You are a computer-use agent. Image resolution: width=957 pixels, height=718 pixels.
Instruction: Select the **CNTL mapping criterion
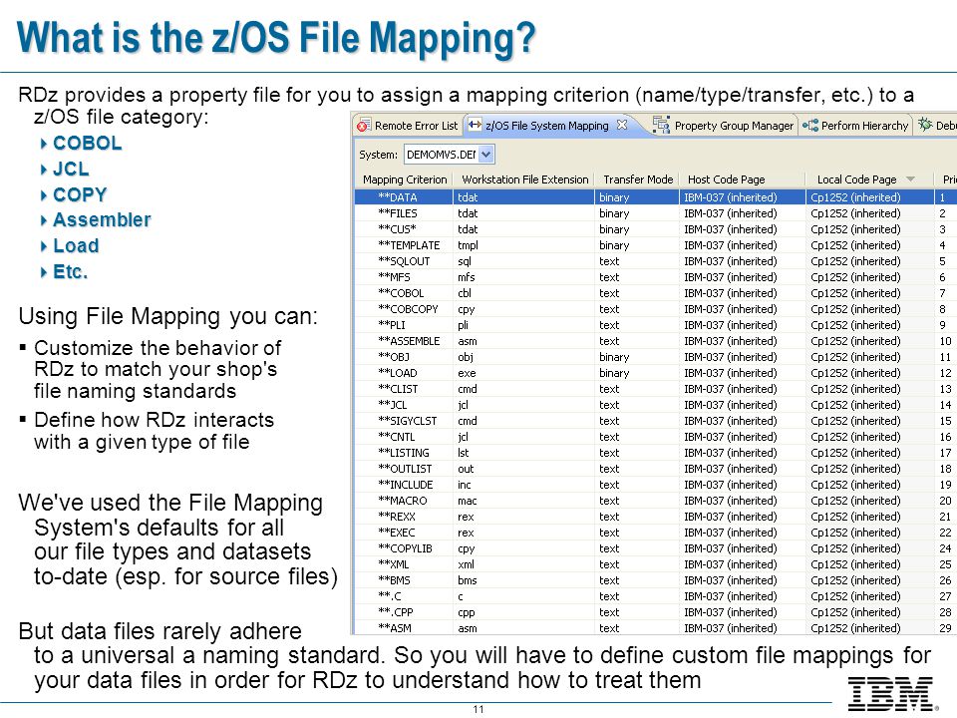[396, 437]
